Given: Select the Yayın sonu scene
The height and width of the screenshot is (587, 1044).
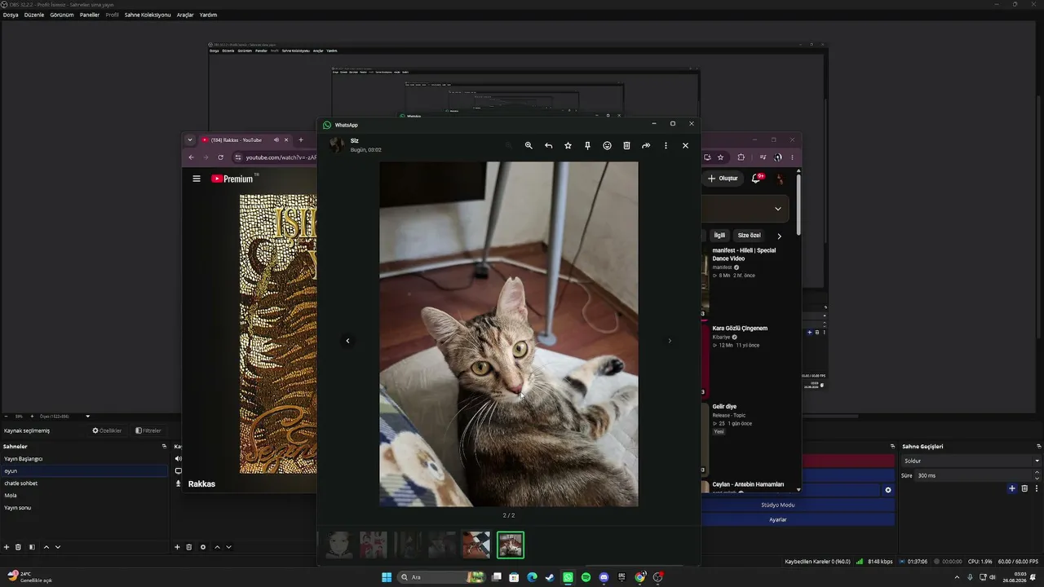Looking at the screenshot, I should pyautogui.click(x=85, y=508).
